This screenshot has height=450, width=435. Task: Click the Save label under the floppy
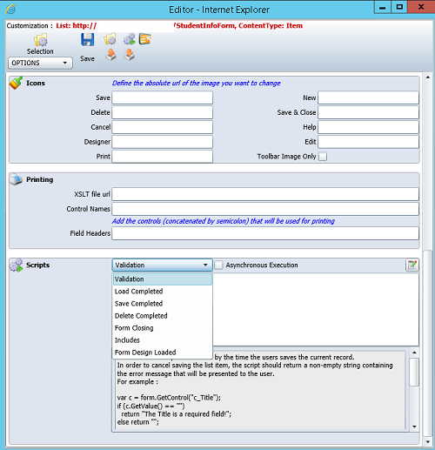coord(87,58)
